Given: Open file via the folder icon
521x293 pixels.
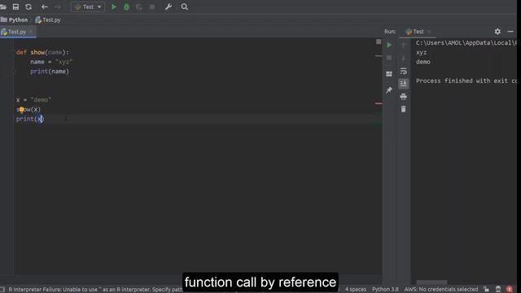Looking at the screenshot, I should (x=3, y=7).
